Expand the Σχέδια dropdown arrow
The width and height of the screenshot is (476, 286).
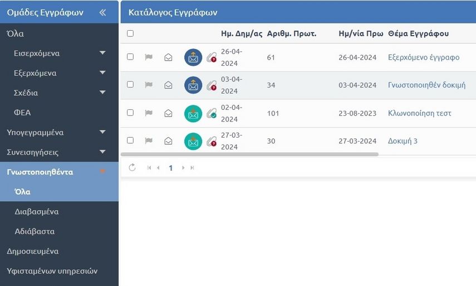pos(102,93)
